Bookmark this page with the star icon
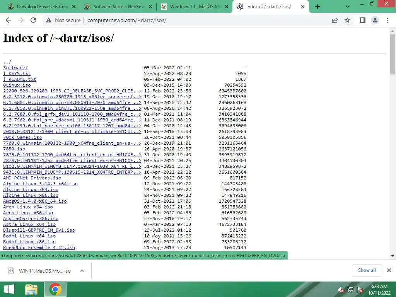This screenshot has width=396, height=297. pyautogui.click(x=347, y=20)
